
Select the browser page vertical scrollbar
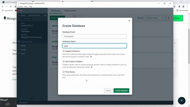tap(189, 46)
